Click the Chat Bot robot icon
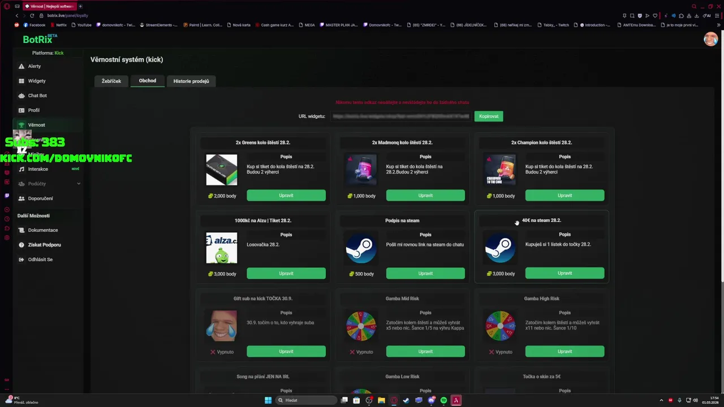 tap(21, 96)
